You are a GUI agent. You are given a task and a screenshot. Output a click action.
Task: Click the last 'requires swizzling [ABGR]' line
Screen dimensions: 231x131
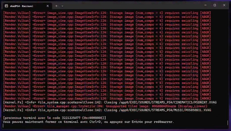click(188, 99)
